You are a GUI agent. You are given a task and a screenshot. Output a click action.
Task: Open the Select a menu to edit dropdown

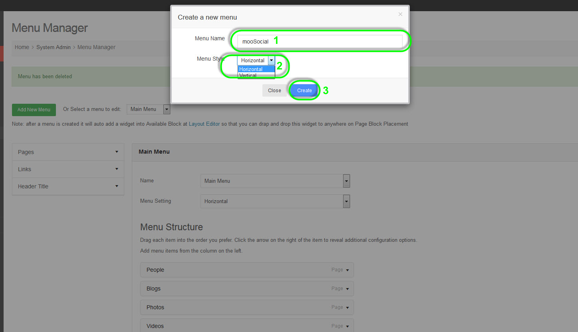148,109
